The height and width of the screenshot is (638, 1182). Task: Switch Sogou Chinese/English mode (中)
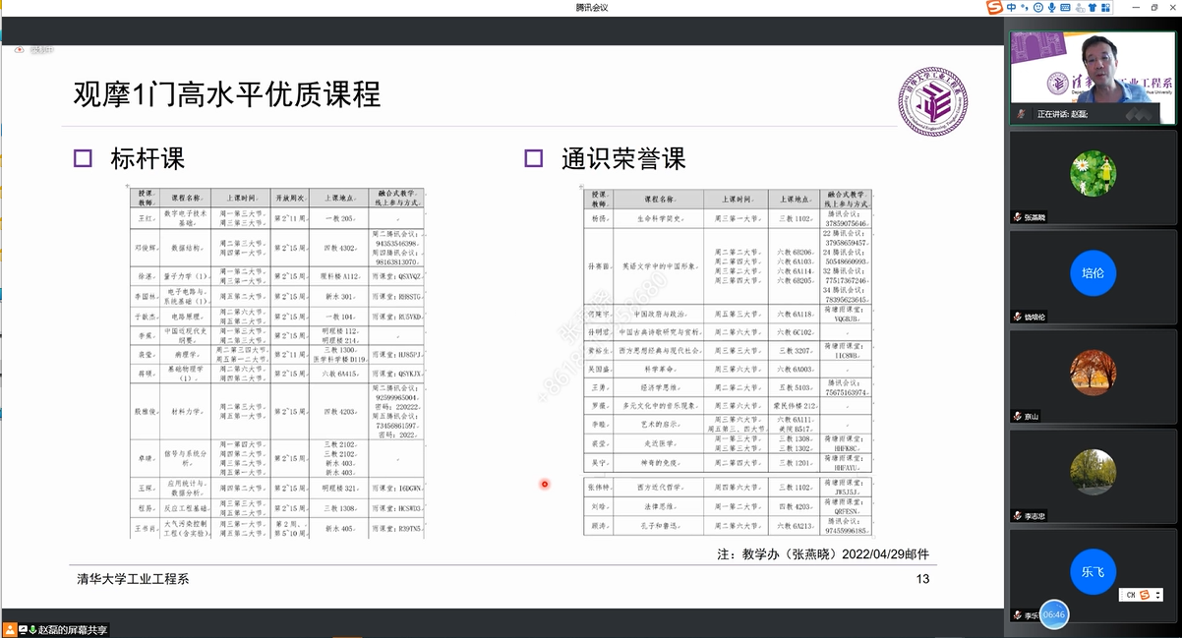[1011, 8]
